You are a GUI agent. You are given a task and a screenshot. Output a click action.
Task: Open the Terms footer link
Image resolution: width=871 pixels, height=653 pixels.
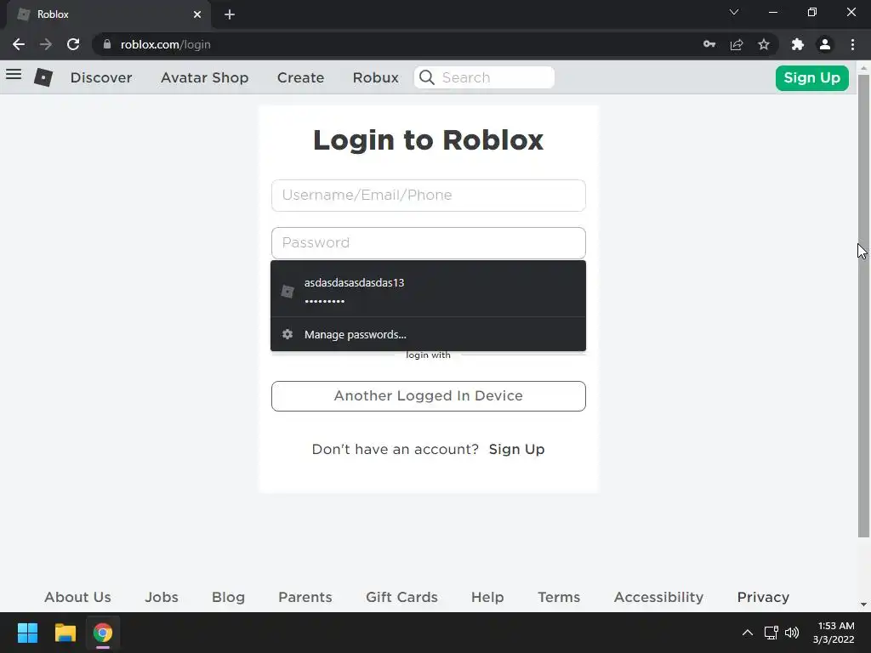(x=559, y=597)
